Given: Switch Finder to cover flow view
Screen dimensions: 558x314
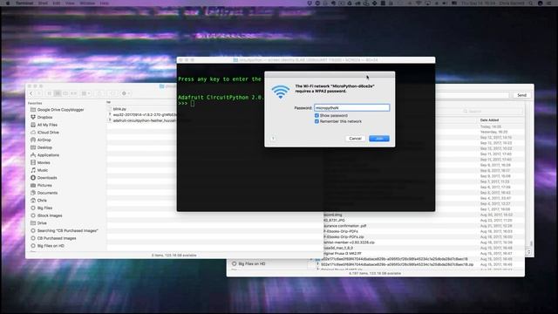Looking at the screenshot, I should tap(73, 93).
